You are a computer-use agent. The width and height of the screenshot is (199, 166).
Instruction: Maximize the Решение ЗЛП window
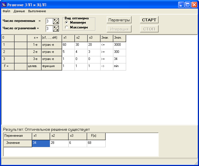[x=188, y=5]
